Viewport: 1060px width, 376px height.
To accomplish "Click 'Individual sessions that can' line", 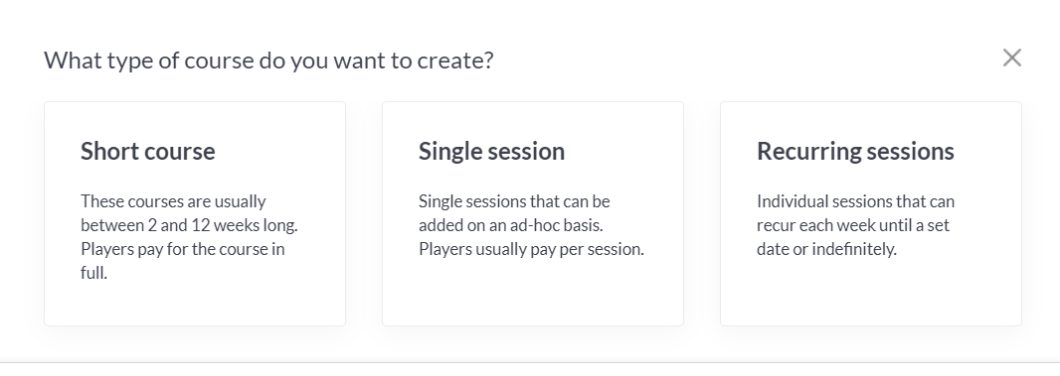I will (x=856, y=201).
